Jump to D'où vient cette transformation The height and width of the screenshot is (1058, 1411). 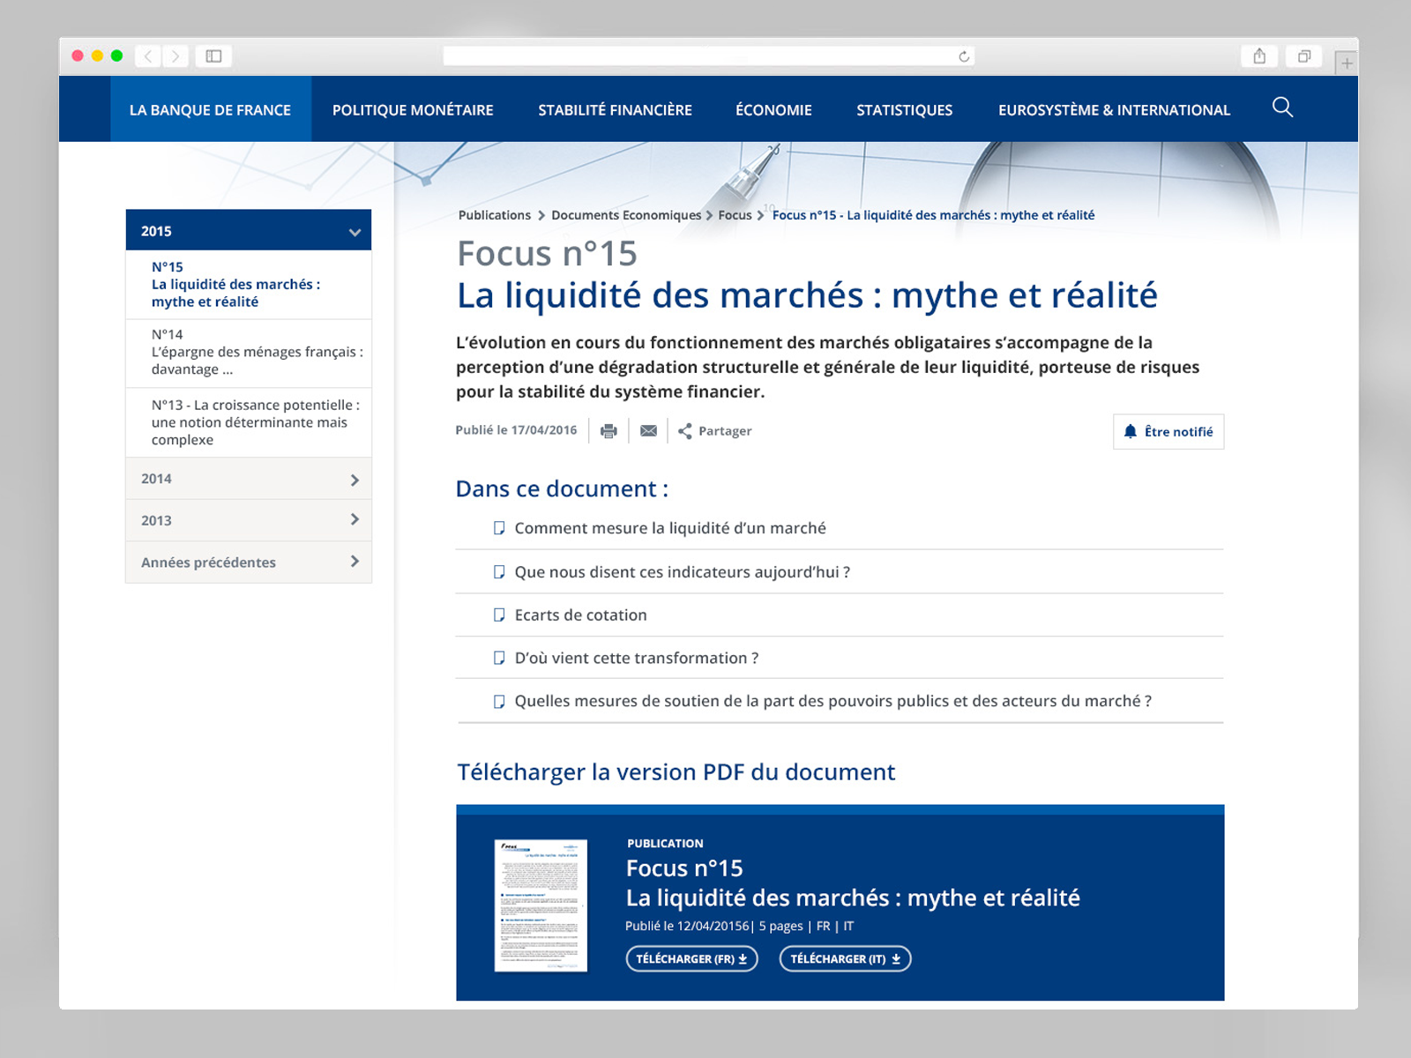pos(636,659)
